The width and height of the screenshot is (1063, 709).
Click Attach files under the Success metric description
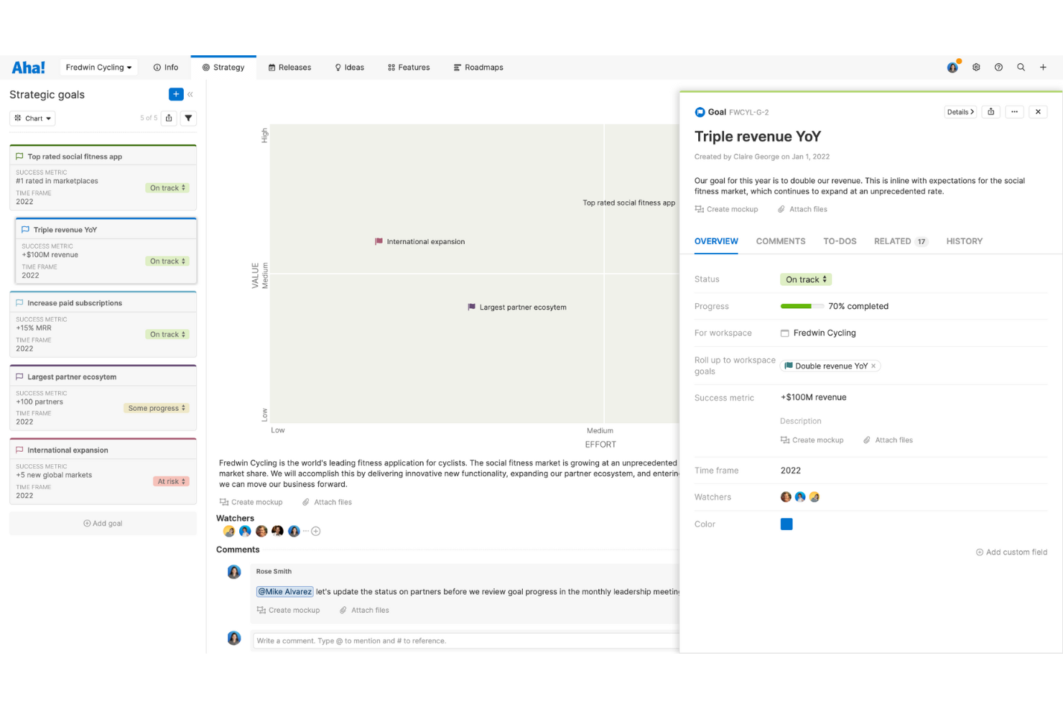point(888,440)
